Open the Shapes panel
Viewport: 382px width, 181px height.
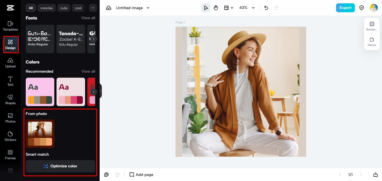click(x=10, y=100)
